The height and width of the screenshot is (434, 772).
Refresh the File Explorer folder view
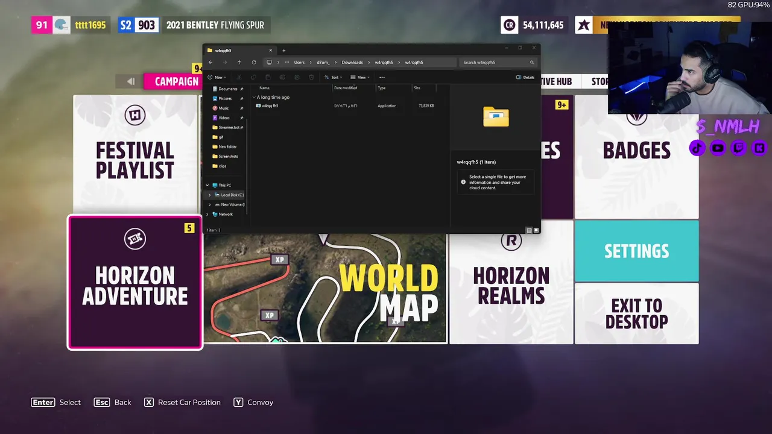(x=254, y=62)
